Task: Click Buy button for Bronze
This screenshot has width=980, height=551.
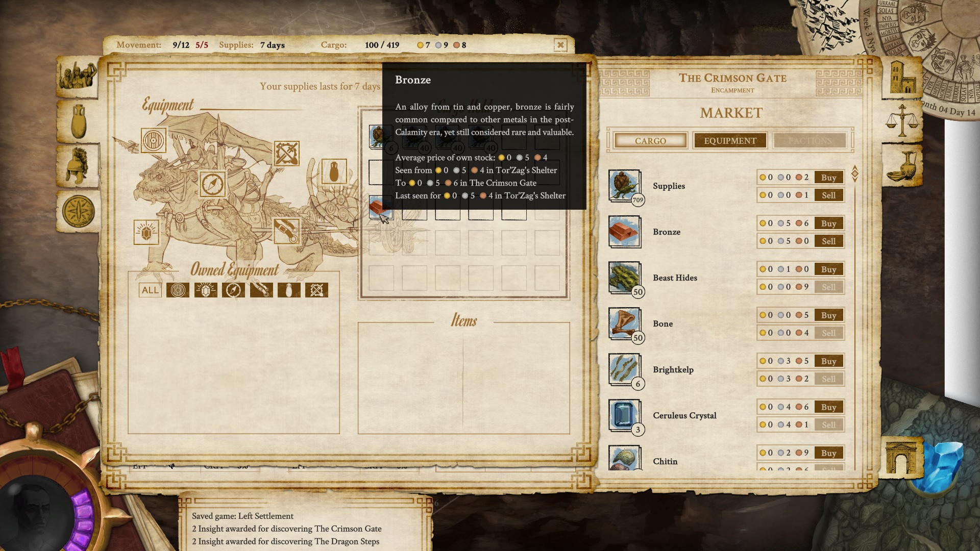Action: tap(828, 223)
